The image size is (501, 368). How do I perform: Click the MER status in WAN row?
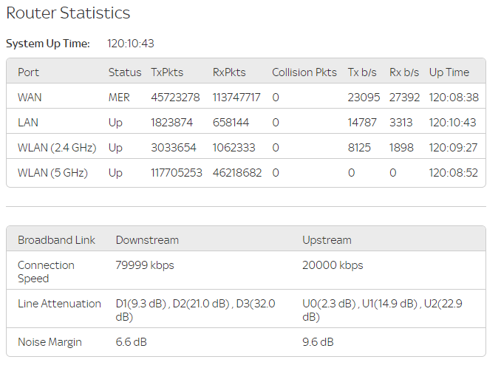(x=119, y=98)
